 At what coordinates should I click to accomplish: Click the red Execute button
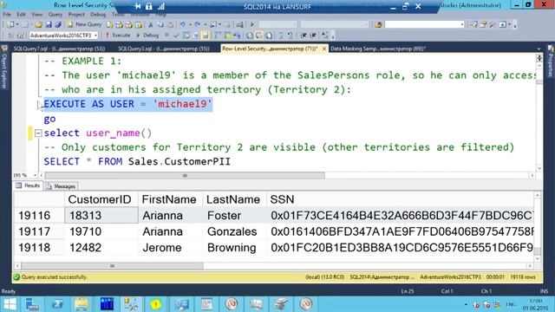118,36
